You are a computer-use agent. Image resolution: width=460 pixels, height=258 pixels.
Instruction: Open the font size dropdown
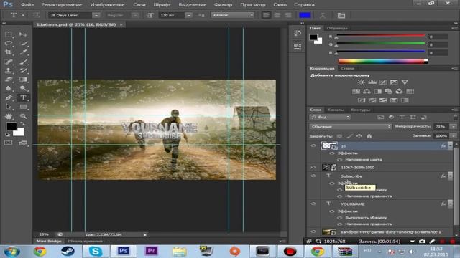pos(188,15)
